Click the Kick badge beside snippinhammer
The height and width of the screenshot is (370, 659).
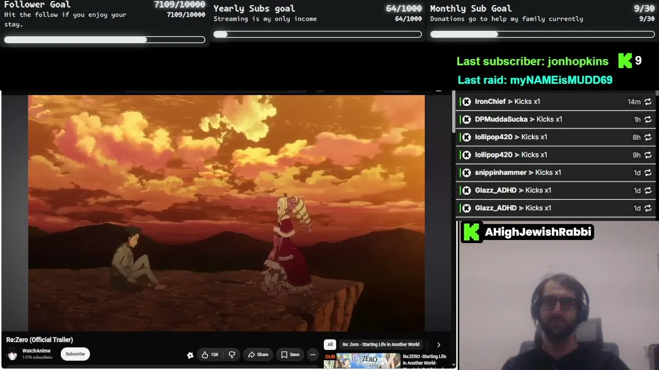point(466,173)
